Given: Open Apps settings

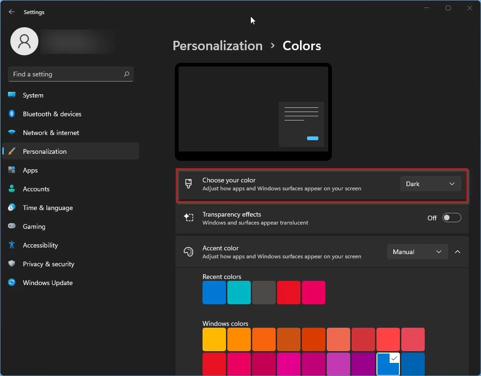Looking at the screenshot, I should 70,170.
